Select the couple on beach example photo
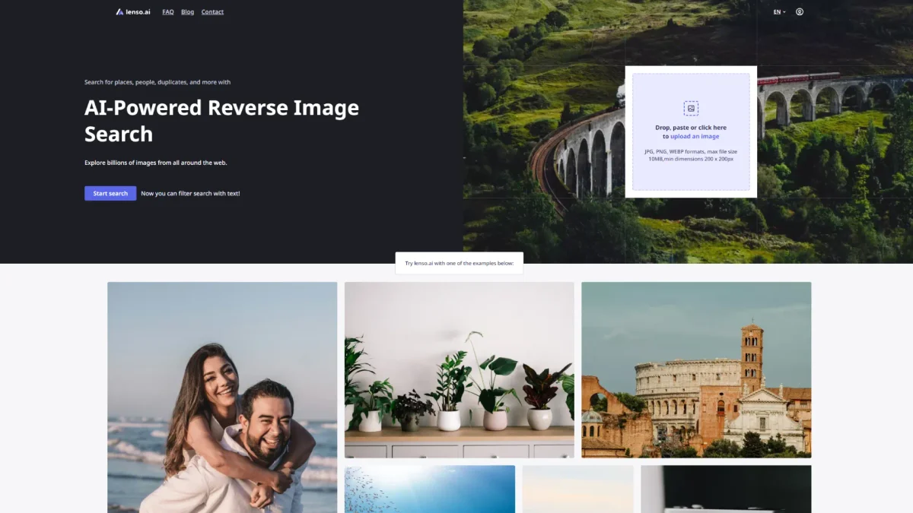 [222, 397]
